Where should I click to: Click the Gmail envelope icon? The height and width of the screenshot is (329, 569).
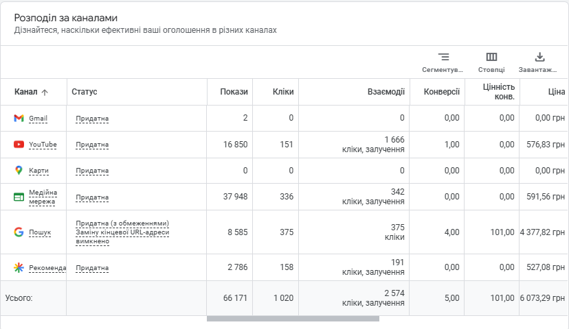click(x=19, y=118)
